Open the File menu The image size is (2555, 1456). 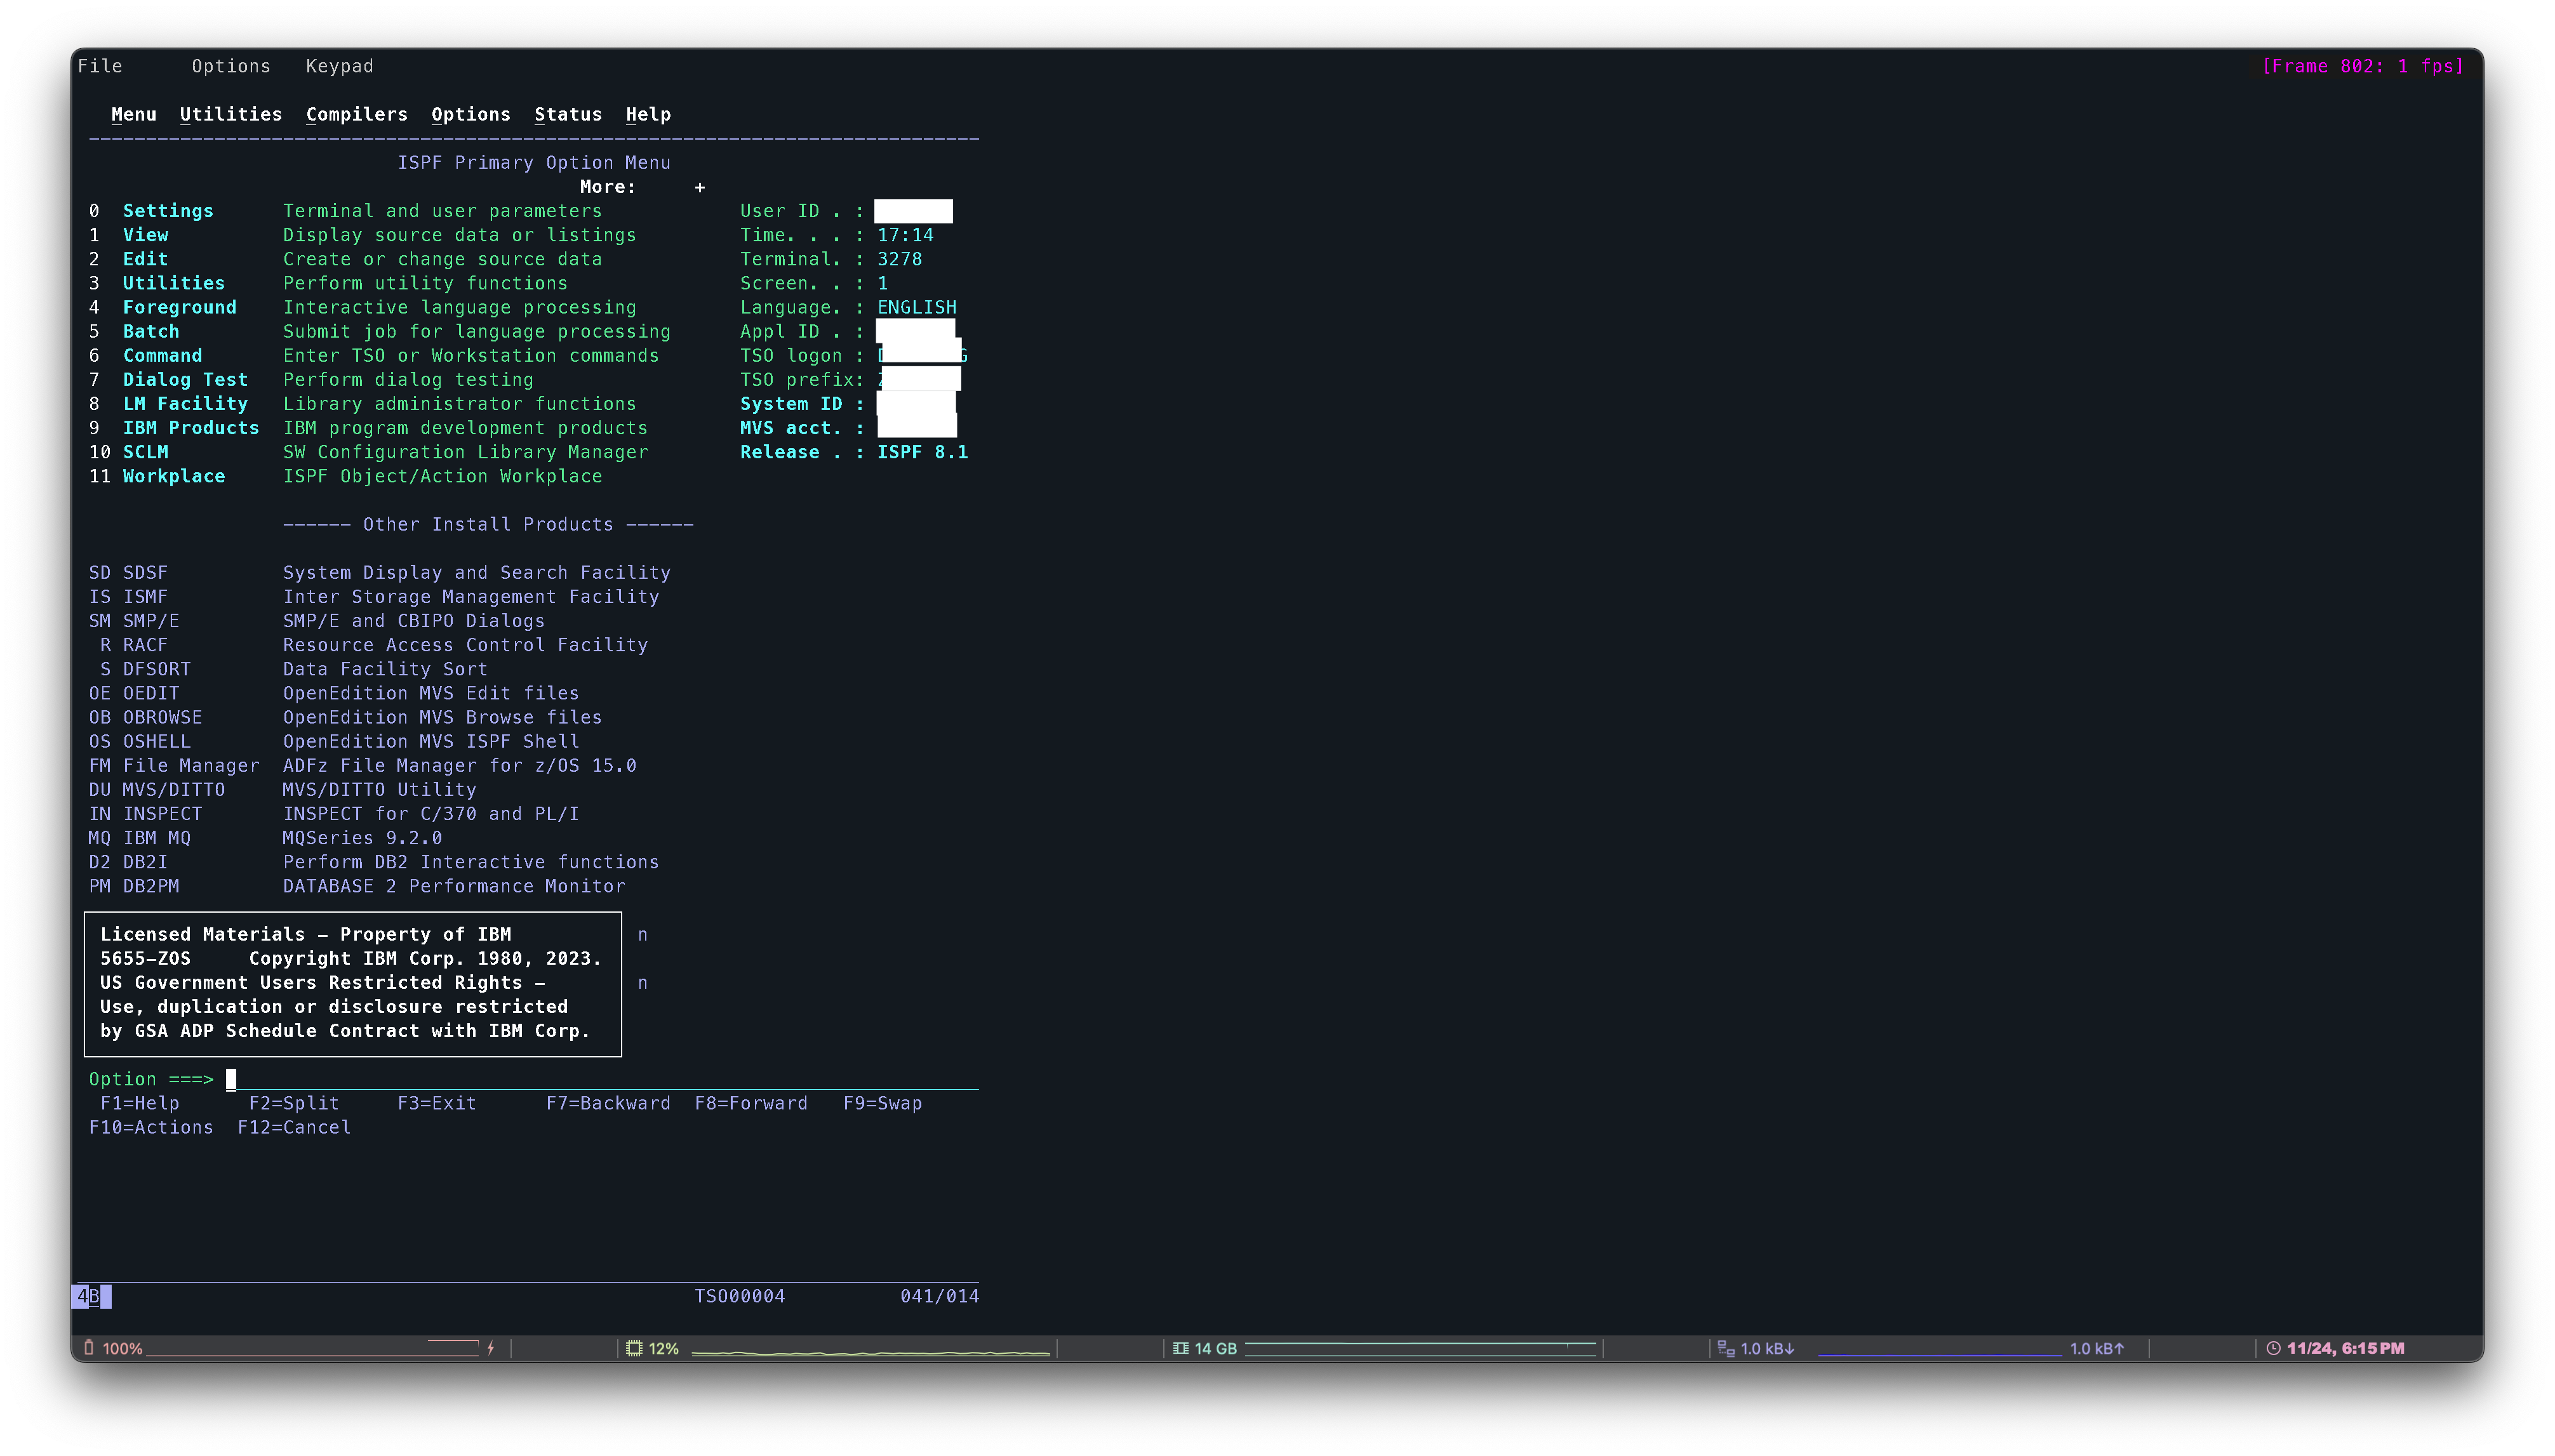tap(100, 66)
